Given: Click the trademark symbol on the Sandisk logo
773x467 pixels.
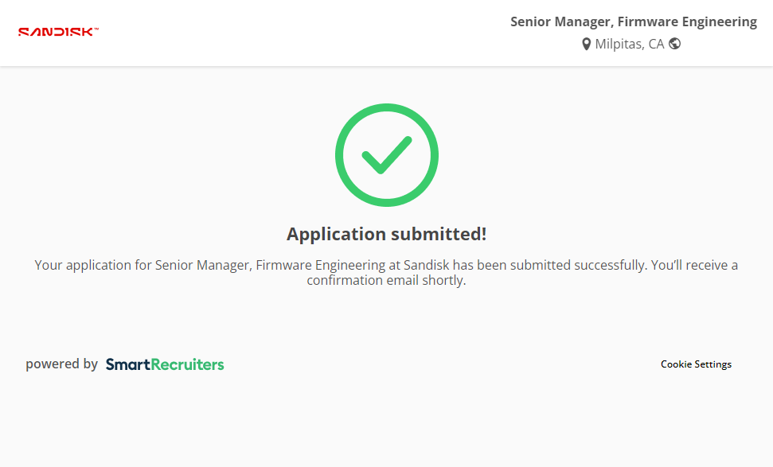Looking at the screenshot, I should tap(96, 29).
